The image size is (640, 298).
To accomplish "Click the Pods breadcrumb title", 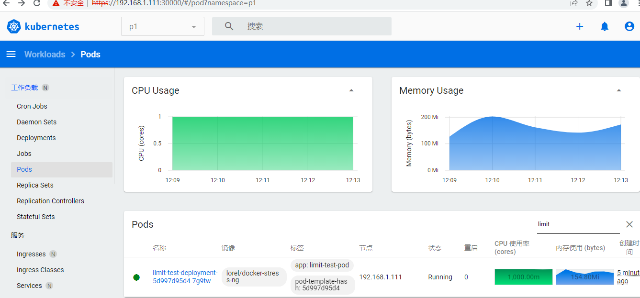I will coord(90,55).
